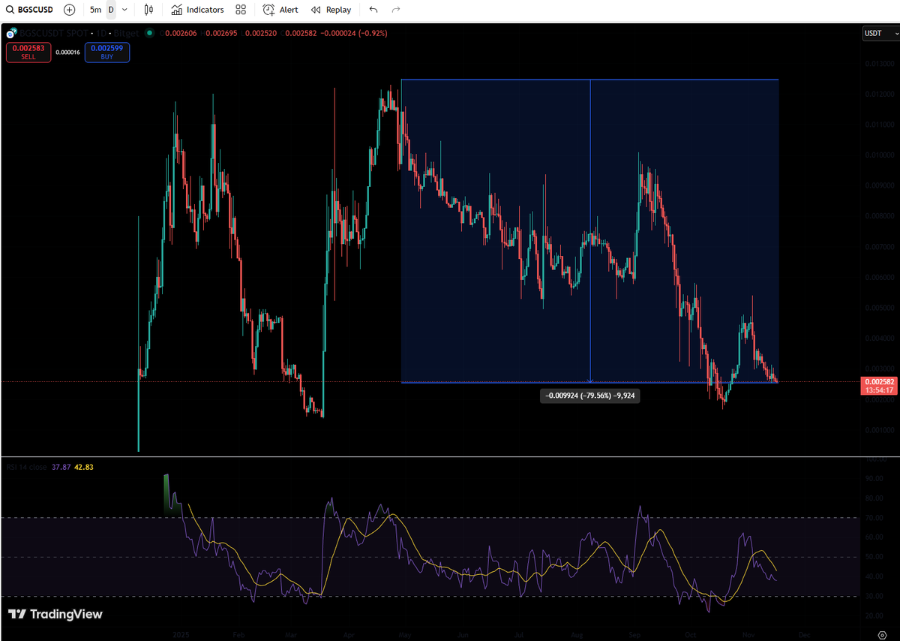Click the spread value 0.000016
This screenshot has width=900, height=641.
coord(67,52)
